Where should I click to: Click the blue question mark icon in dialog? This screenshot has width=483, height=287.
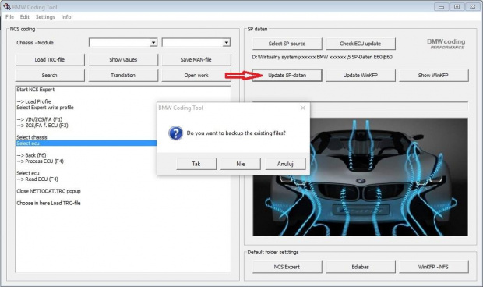pyautogui.click(x=175, y=133)
